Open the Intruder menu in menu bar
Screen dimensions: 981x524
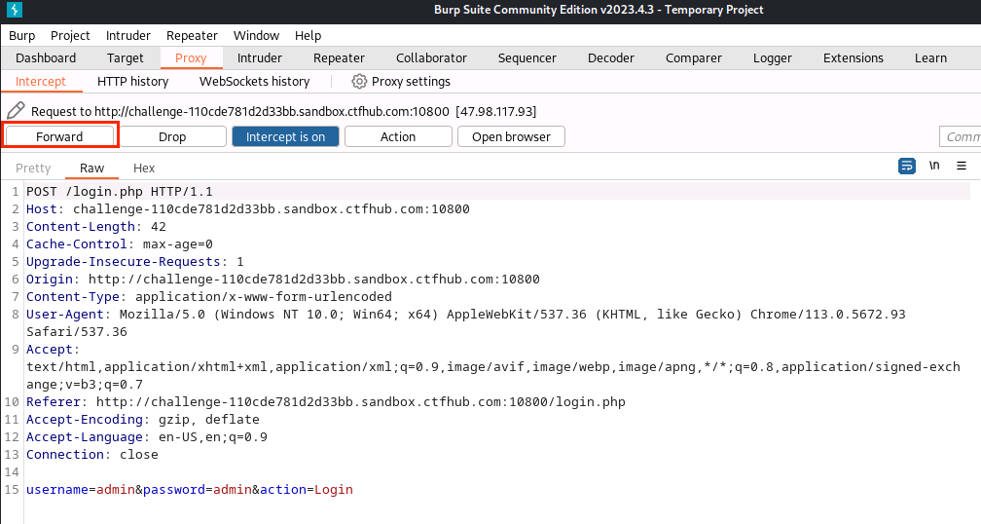pyautogui.click(x=128, y=36)
